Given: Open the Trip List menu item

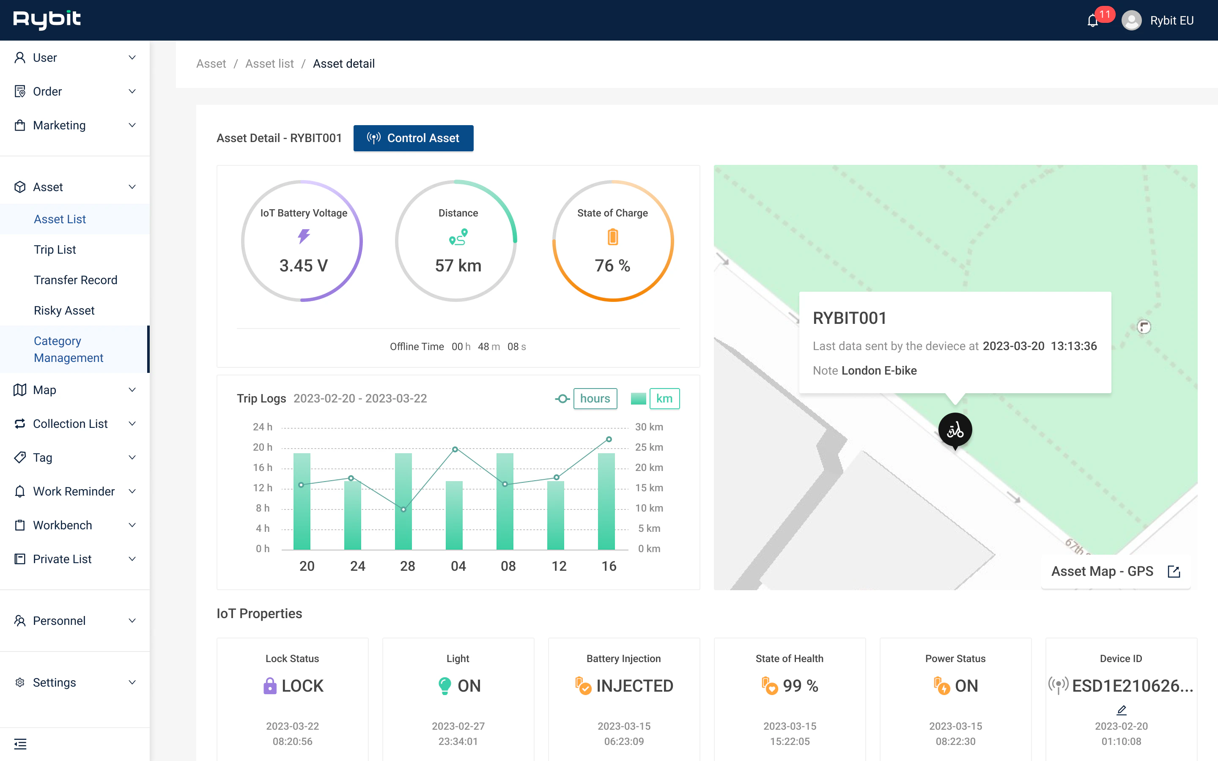Looking at the screenshot, I should [x=55, y=249].
